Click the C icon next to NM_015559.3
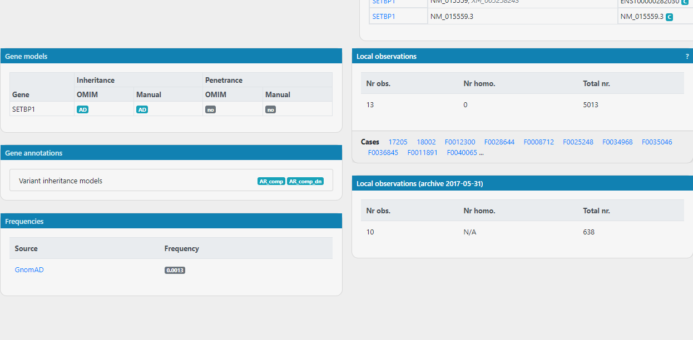693x340 pixels. (669, 17)
